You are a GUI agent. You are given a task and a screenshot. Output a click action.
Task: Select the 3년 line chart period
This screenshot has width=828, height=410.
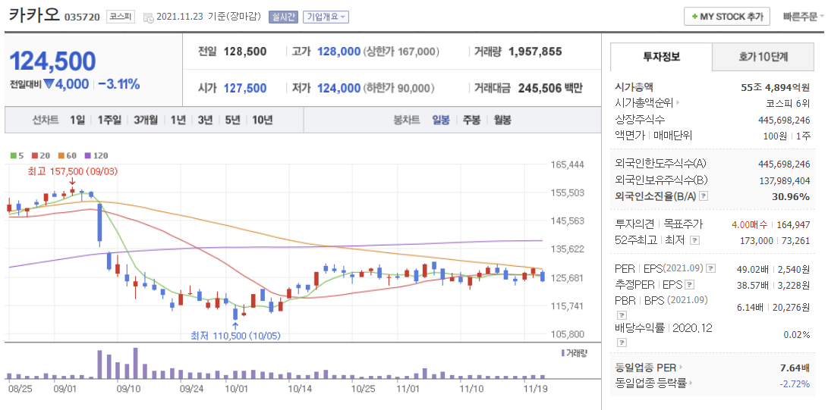pyautogui.click(x=205, y=120)
